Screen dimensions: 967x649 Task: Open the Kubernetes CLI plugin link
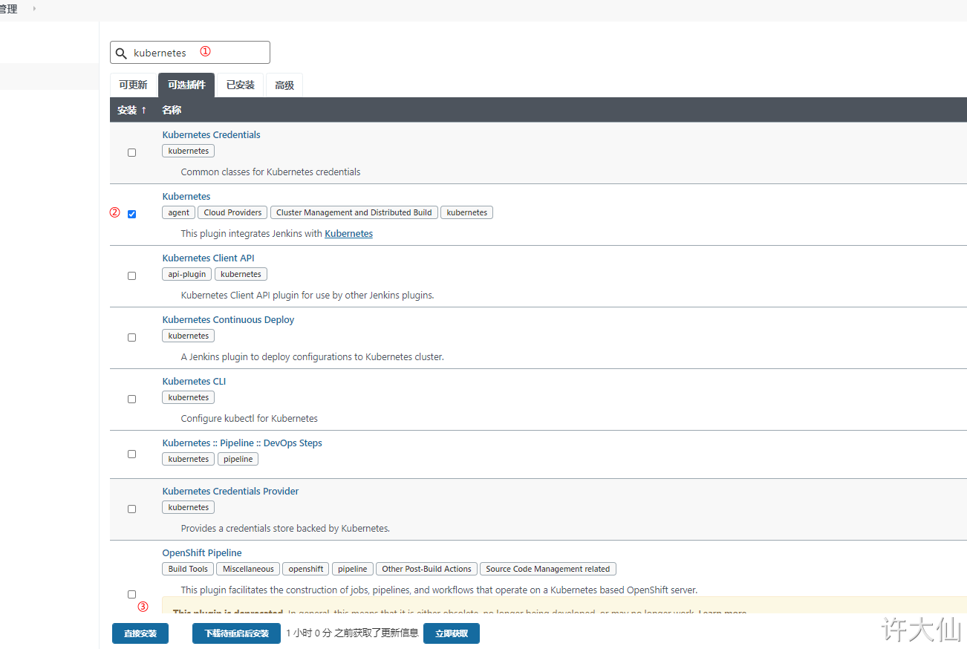click(x=194, y=382)
